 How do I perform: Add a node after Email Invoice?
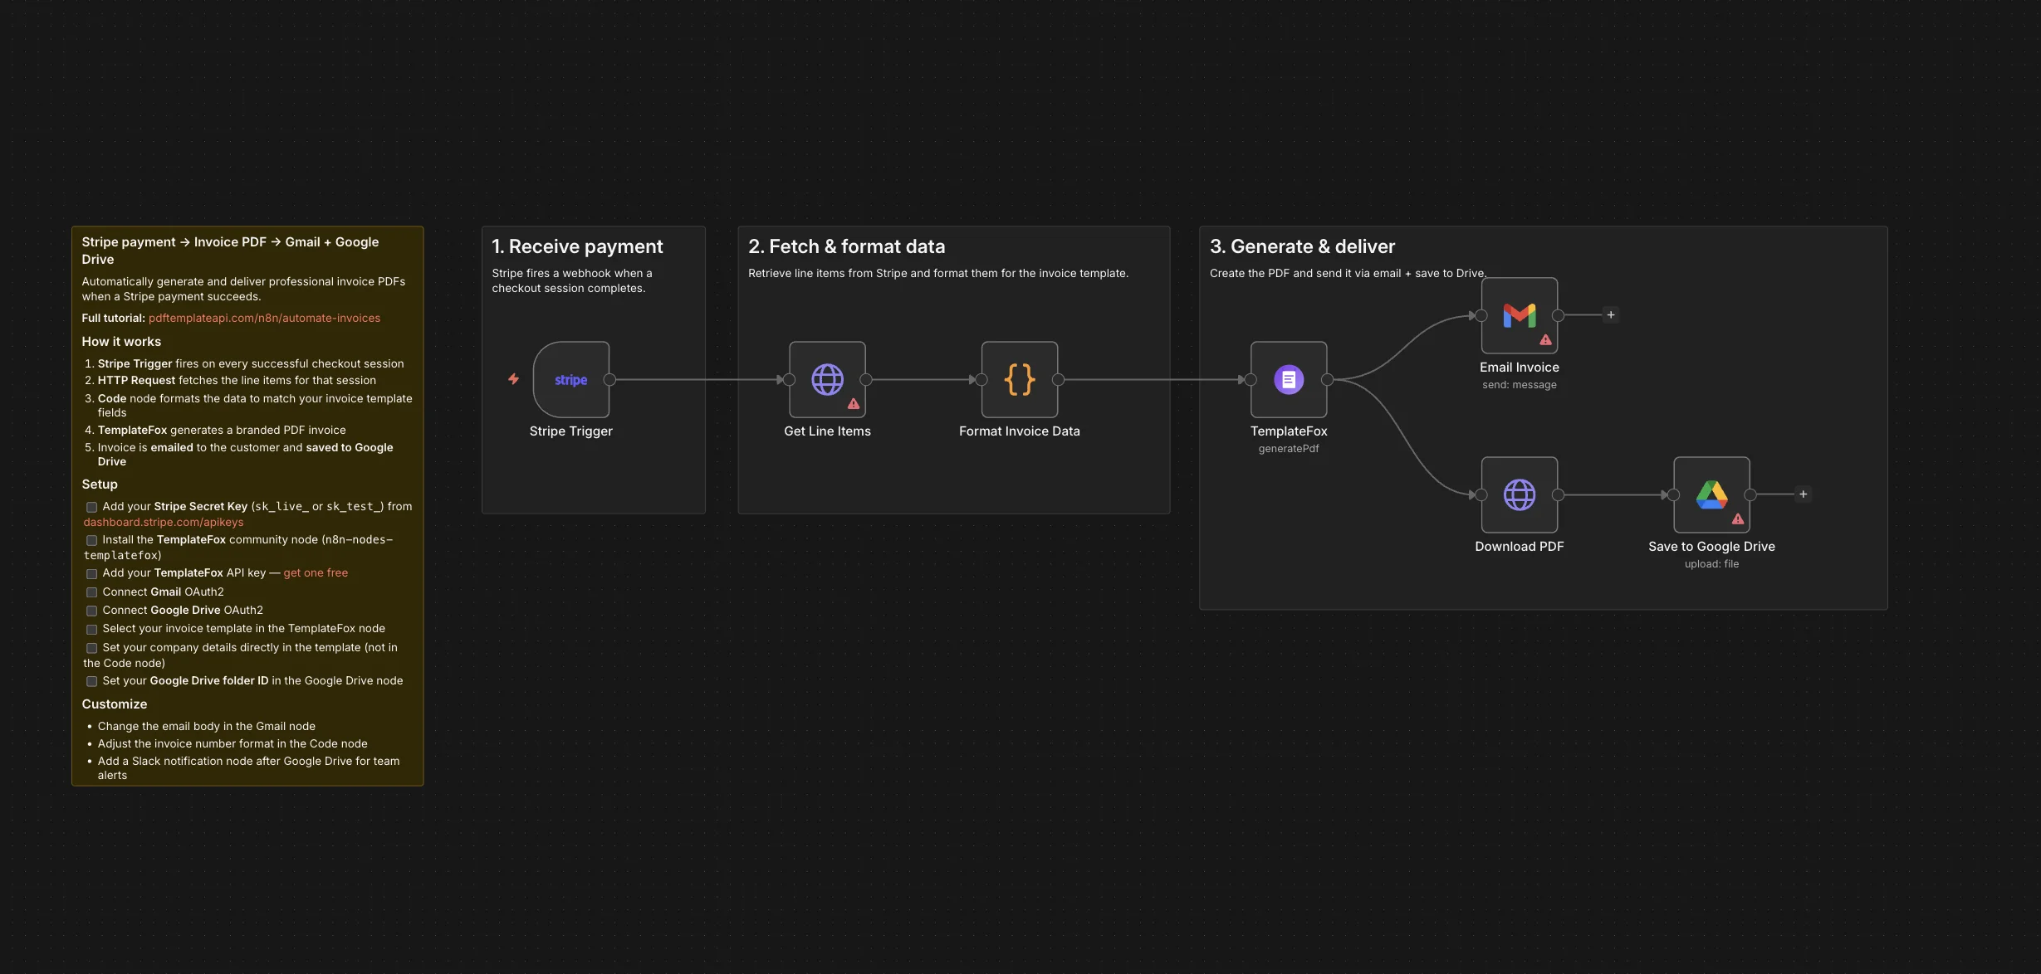coord(1611,315)
